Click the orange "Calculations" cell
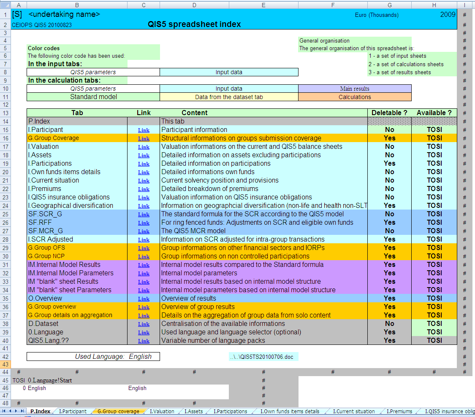 coord(355,97)
